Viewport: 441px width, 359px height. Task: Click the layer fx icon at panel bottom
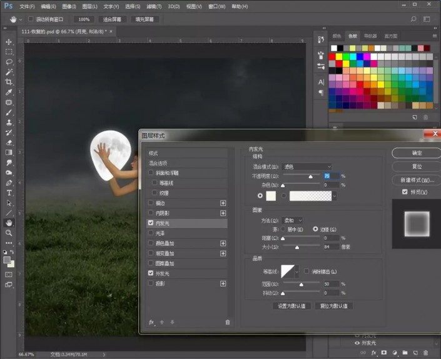point(373,353)
